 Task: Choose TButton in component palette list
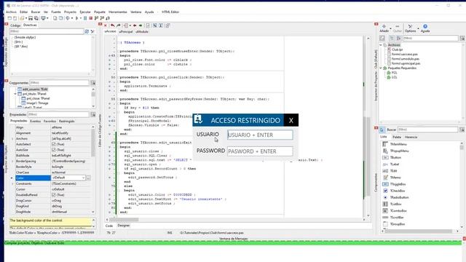point(395,157)
